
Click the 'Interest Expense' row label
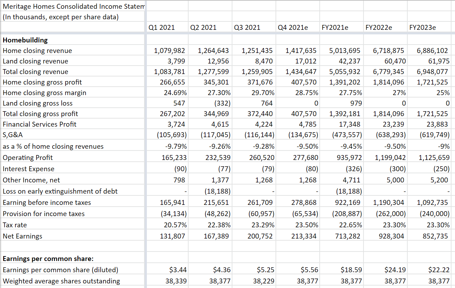pos(28,169)
